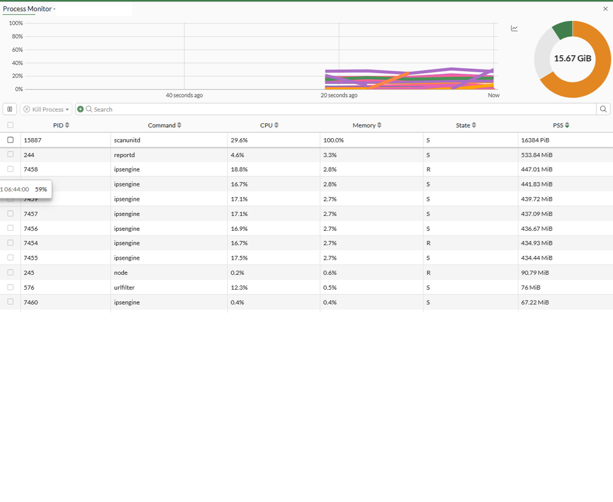This screenshot has width=613, height=502.
Task: Check the scanunitd process row
Action: click(10, 140)
